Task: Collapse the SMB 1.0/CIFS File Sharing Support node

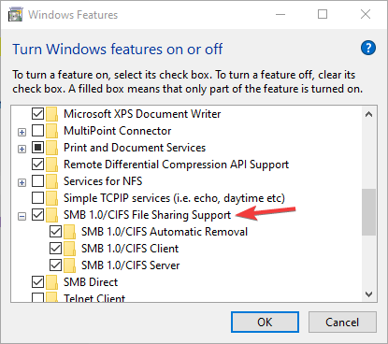Action: [x=22, y=217]
